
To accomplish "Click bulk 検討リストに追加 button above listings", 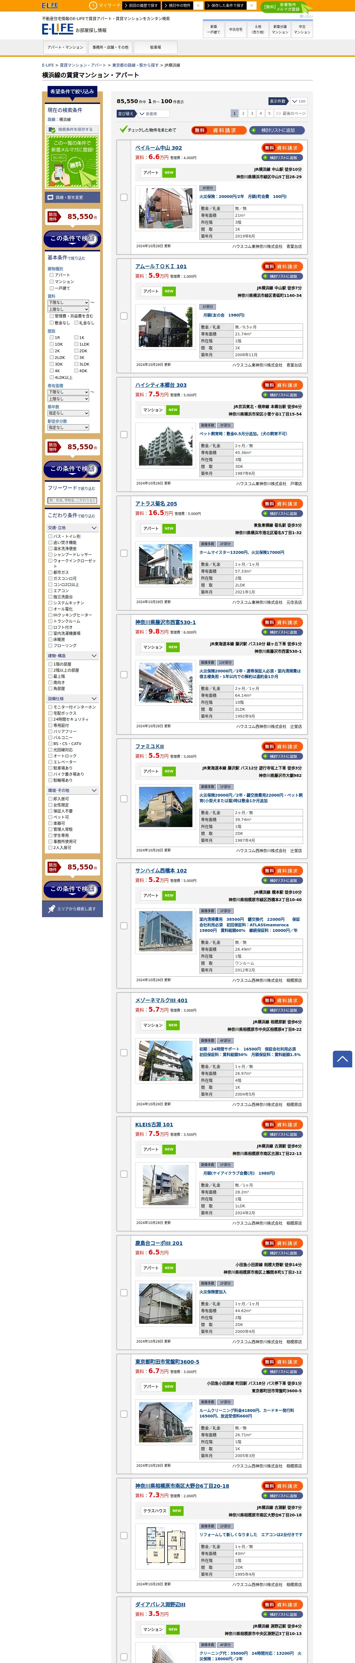I will pos(277,130).
